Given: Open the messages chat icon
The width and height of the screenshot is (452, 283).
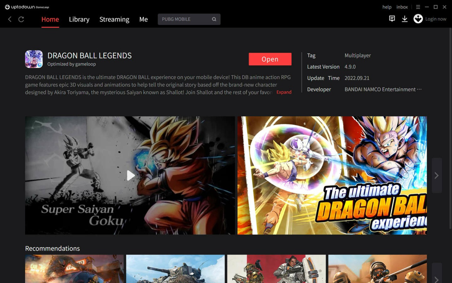Looking at the screenshot, I should pyautogui.click(x=392, y=19).
